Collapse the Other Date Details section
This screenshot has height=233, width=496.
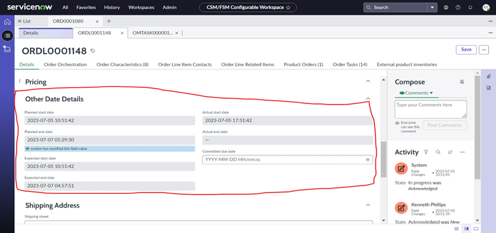tap(368, 99)
